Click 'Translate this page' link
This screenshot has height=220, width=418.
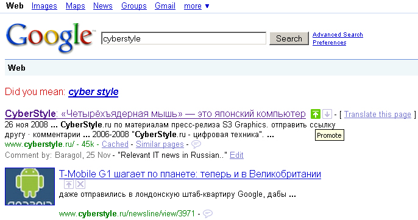point(378,115)
